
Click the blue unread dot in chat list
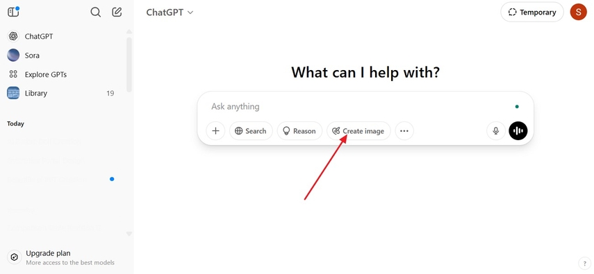point(112,179)
